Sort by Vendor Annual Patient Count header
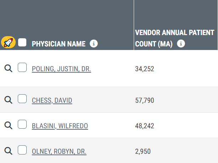218x163 pixels. point(175,38)
